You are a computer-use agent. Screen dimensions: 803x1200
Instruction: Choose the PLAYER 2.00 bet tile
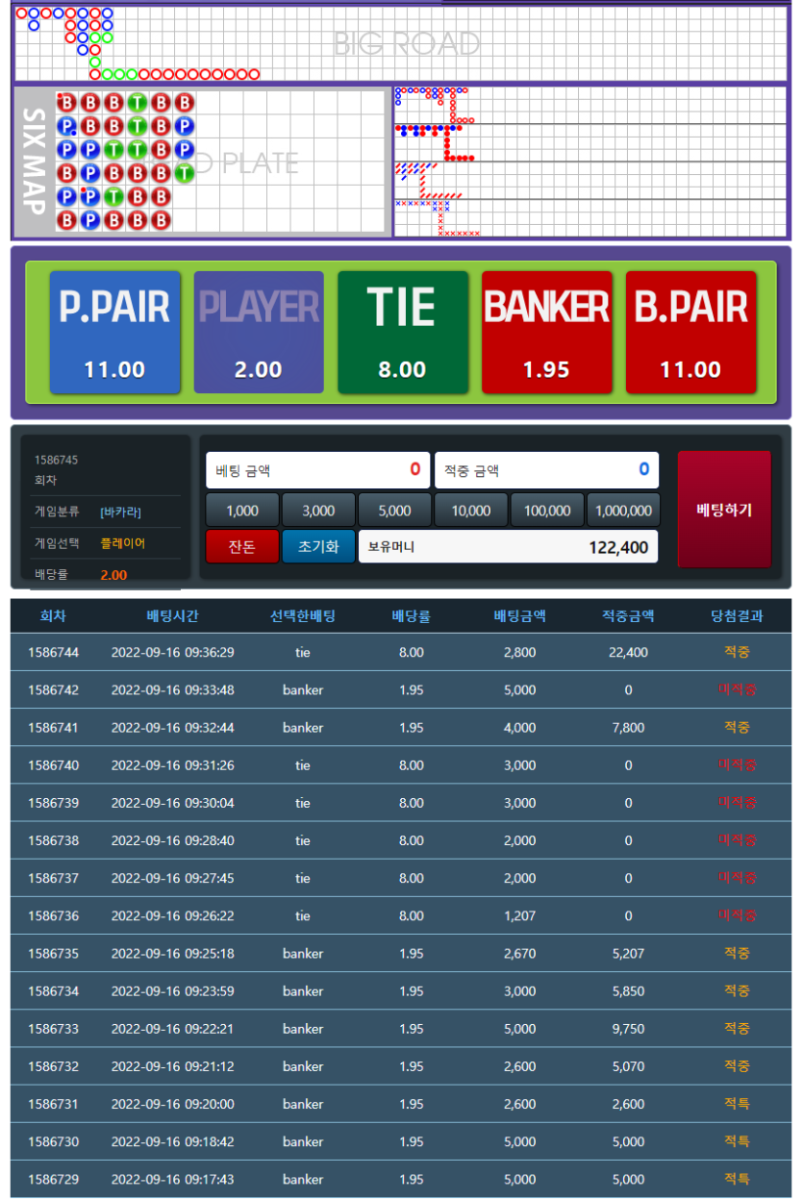click(x=259, y=332)
